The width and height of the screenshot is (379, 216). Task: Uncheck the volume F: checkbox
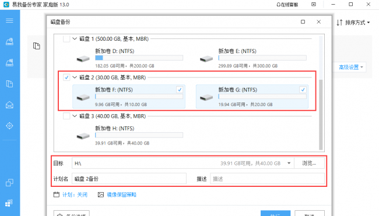(x=180, y=90)
